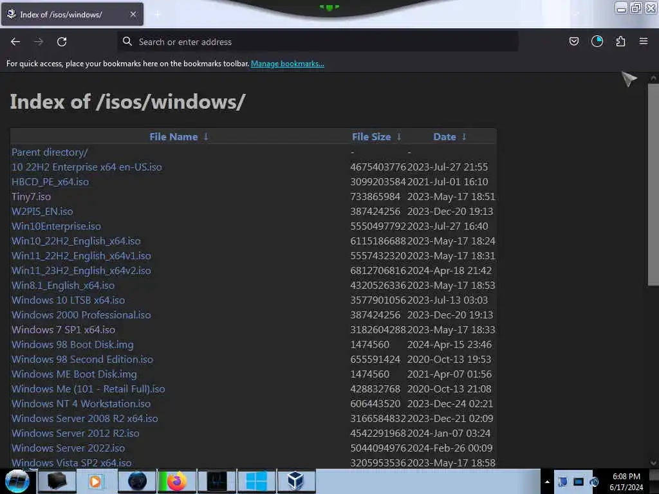
Task: Open the Parent directory/ link
Action: coord(50,152)
